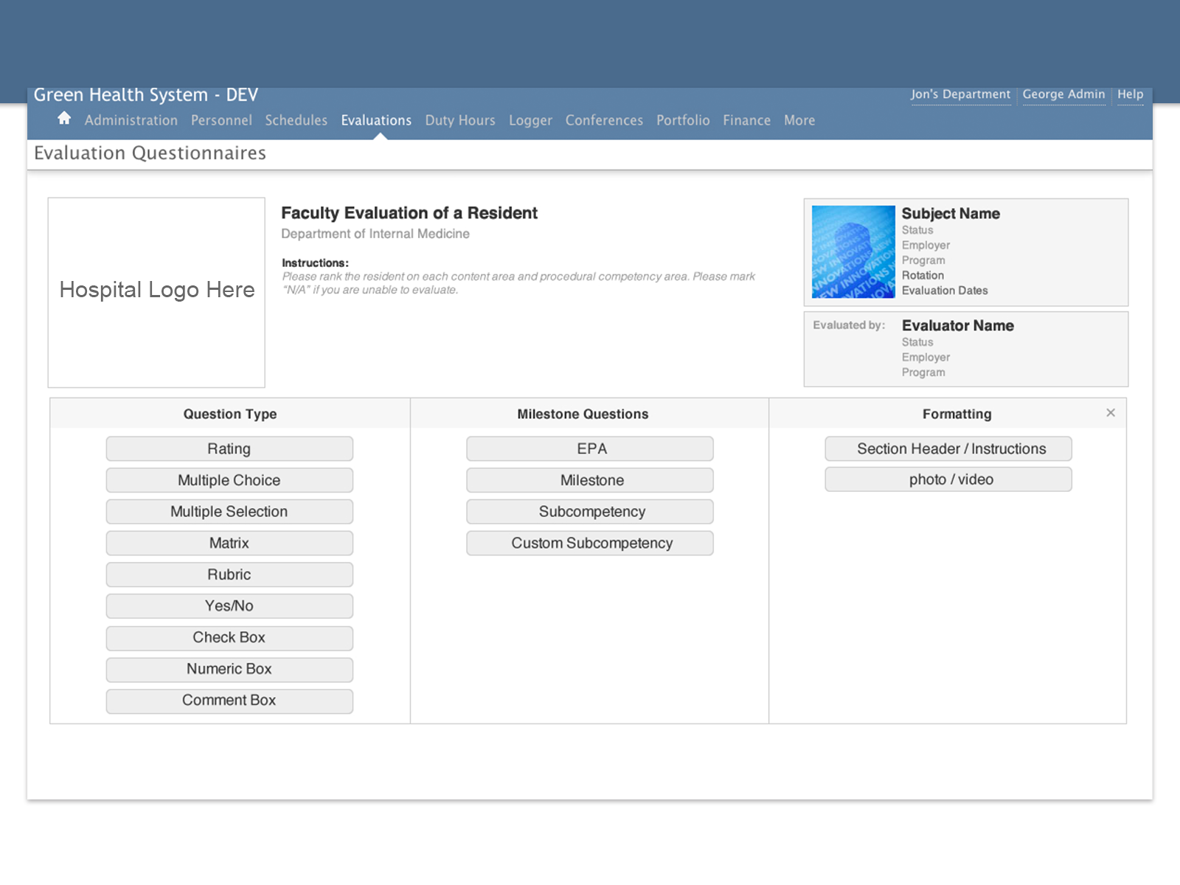Insert a Comment Box question
Image resolution: width=1180 pixels, height=885 pixels.
point(229,701)
